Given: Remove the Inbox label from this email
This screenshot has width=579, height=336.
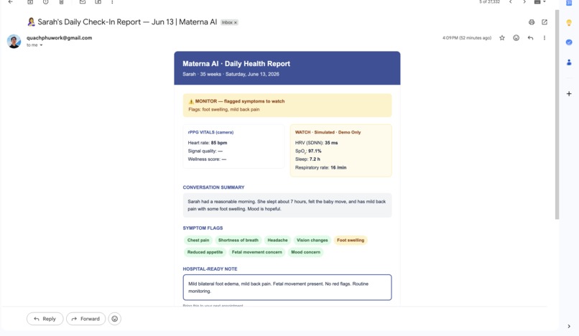Looking at the screenshot, I should [235, 22].
